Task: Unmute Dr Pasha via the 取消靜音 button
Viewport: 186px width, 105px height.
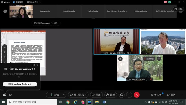Action: 149,59
